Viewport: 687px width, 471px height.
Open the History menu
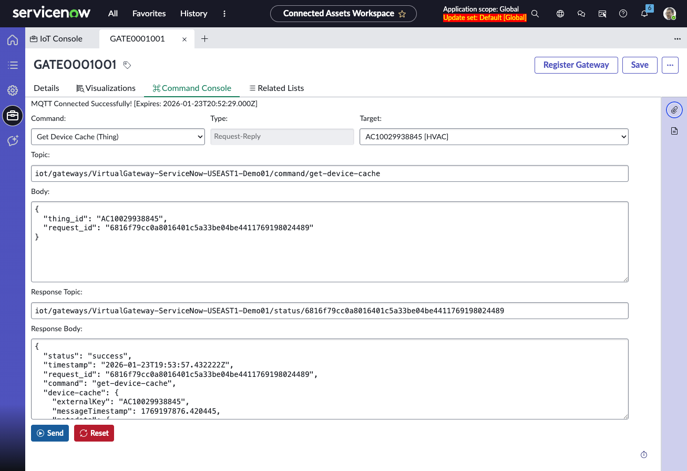[x=193, y=14]
